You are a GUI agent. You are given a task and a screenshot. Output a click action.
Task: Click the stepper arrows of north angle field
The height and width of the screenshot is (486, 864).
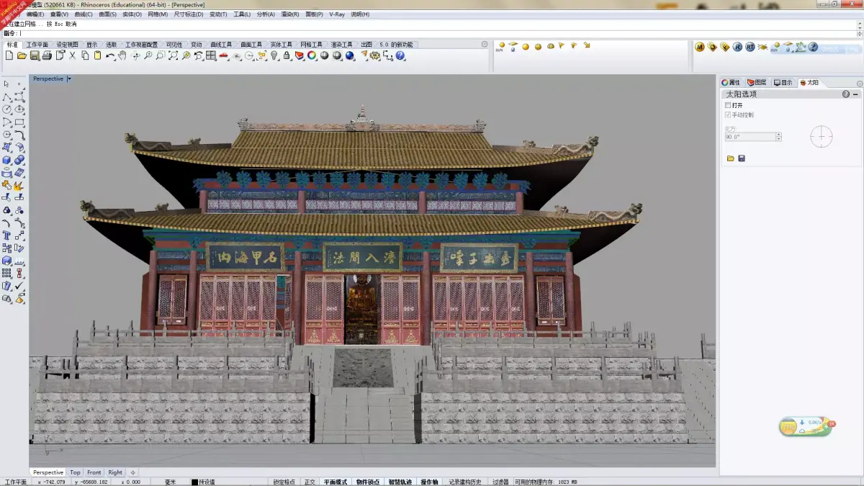[779, 136]
